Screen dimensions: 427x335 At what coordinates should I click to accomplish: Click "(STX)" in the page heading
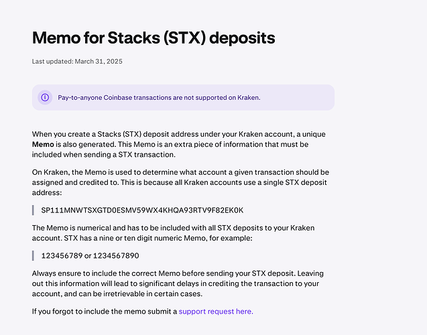coord(184,38)
